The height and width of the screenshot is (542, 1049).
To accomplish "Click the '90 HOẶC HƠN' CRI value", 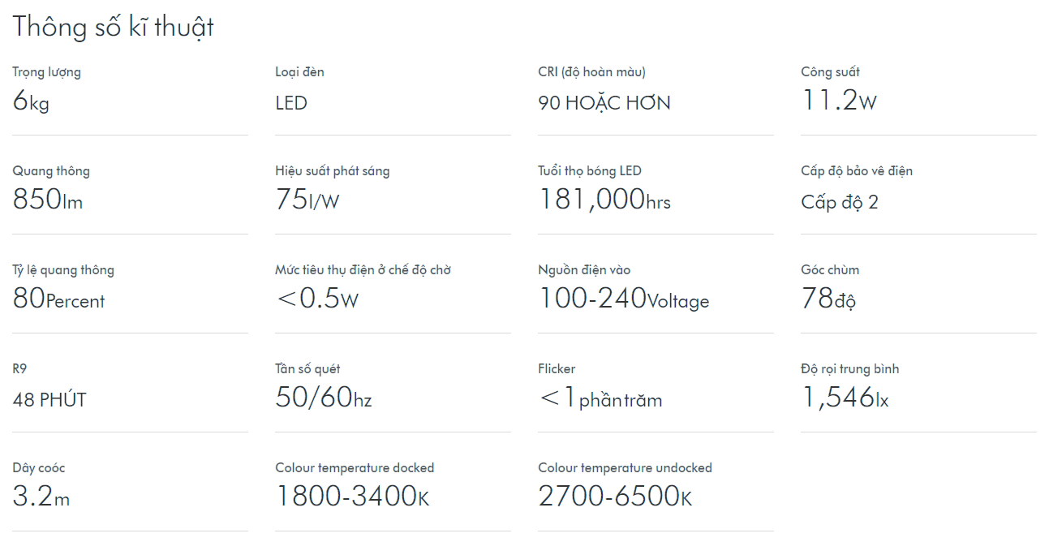I will (x=604, y=103).
